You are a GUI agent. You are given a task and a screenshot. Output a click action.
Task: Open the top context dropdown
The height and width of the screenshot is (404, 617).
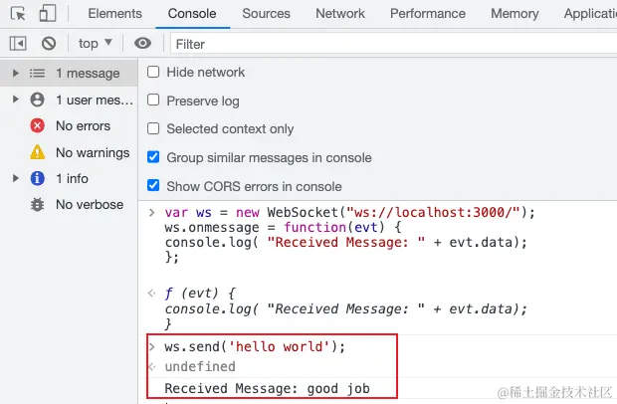(x=96, y=43)
